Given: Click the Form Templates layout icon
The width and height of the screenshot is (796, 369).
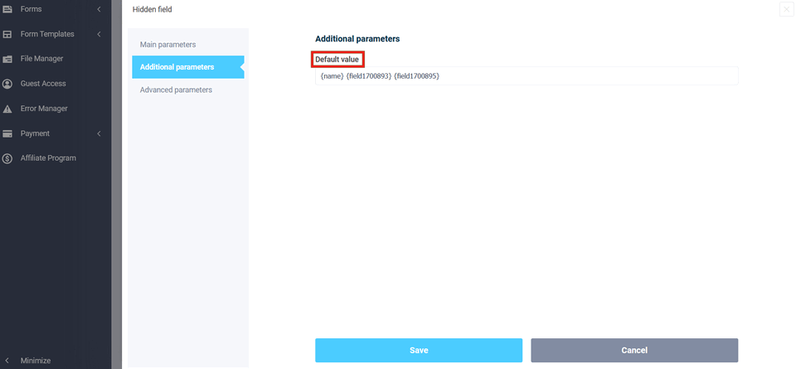Looking at the screenshot, I should [x=7, y=34].
